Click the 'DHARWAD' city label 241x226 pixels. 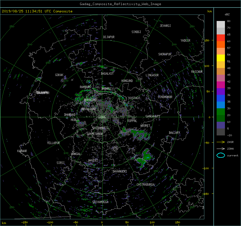pos(70,115)
